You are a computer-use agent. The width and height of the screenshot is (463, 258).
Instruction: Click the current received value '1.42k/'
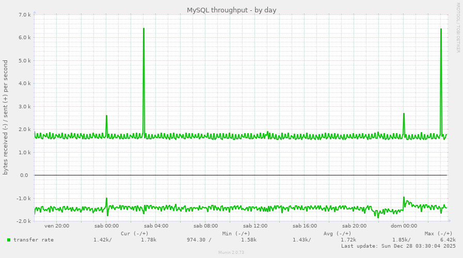(103, 240)
